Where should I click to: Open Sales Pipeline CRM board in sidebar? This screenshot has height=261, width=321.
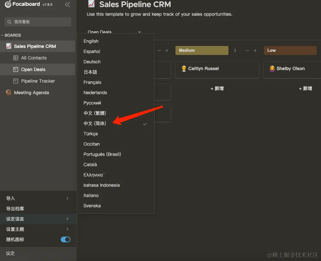[38, 46]
